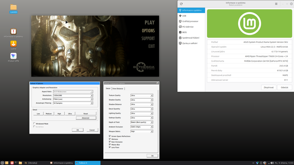Screen dimensions: 294x165
Task: Open the Shadow Quality dropdown
Action: [142, 100]
